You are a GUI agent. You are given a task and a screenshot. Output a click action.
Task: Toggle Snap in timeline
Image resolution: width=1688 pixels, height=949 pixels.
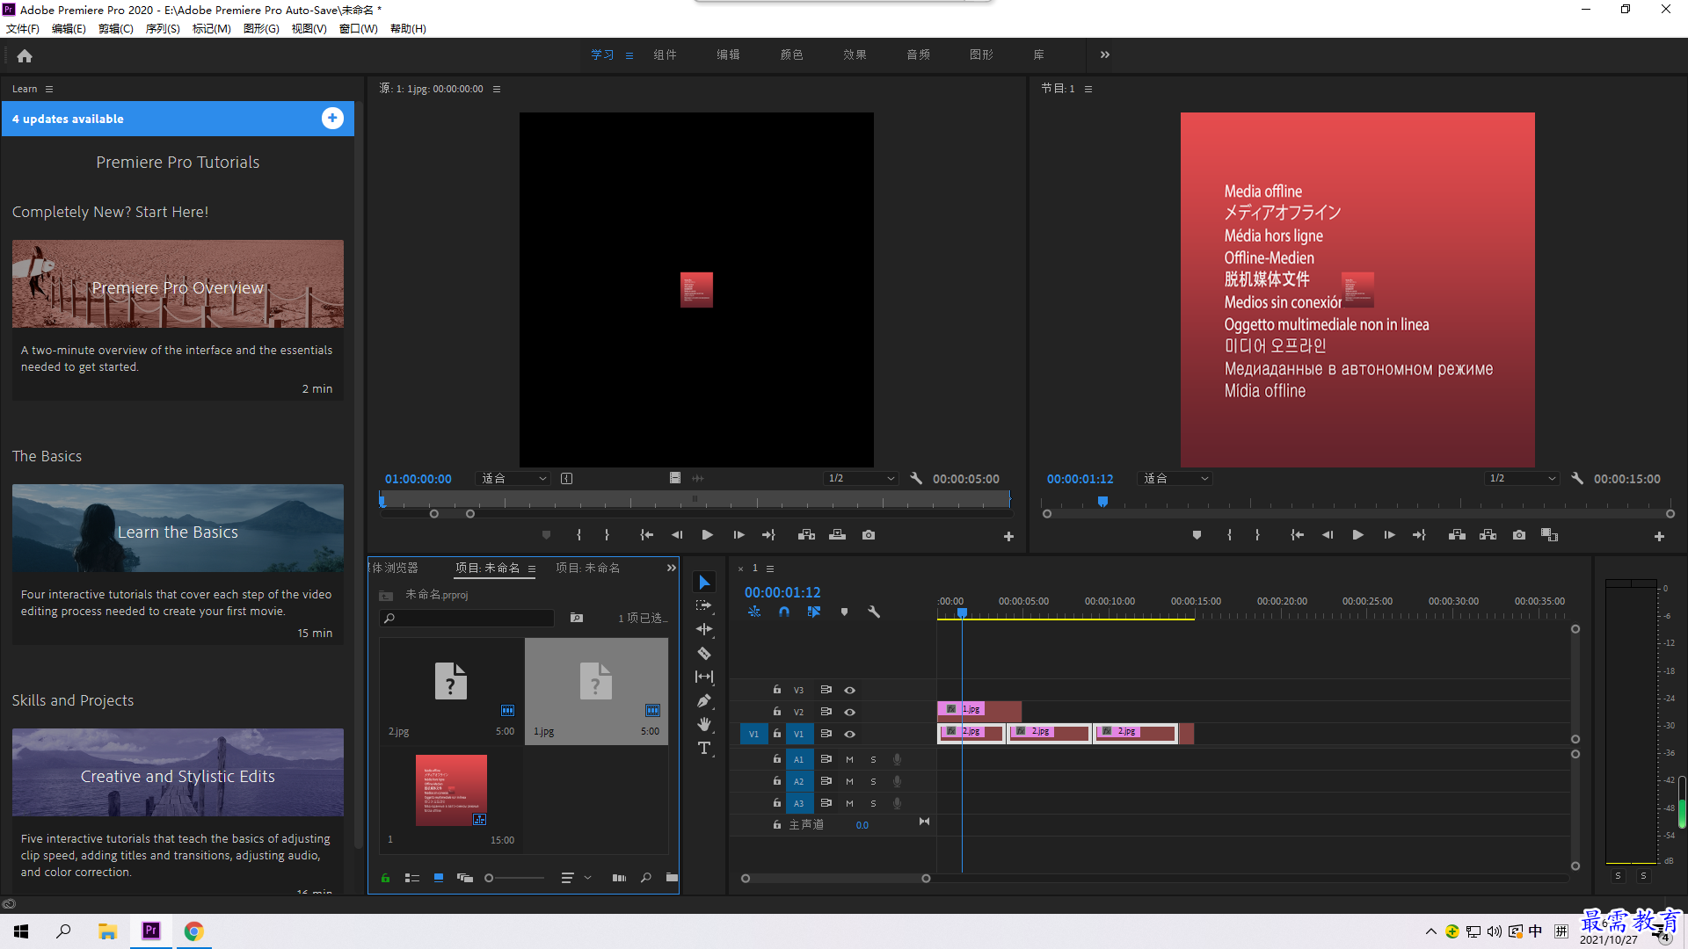point(783,612)
